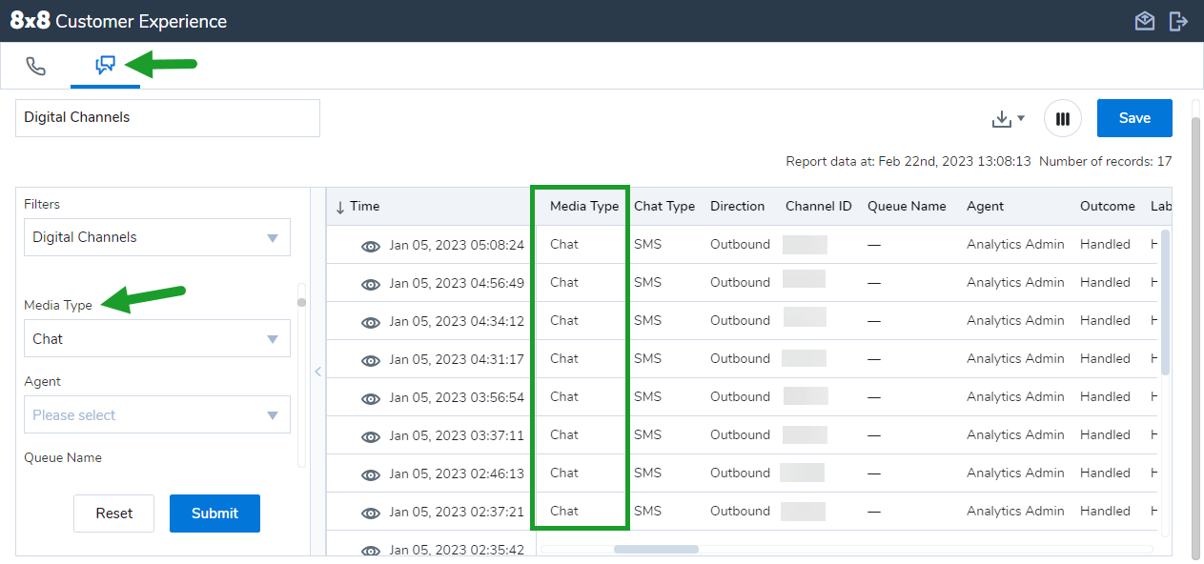Screen dimensions: 1204x564
Task: Switch to the Digital Channels tab
Action: point(105,65)
